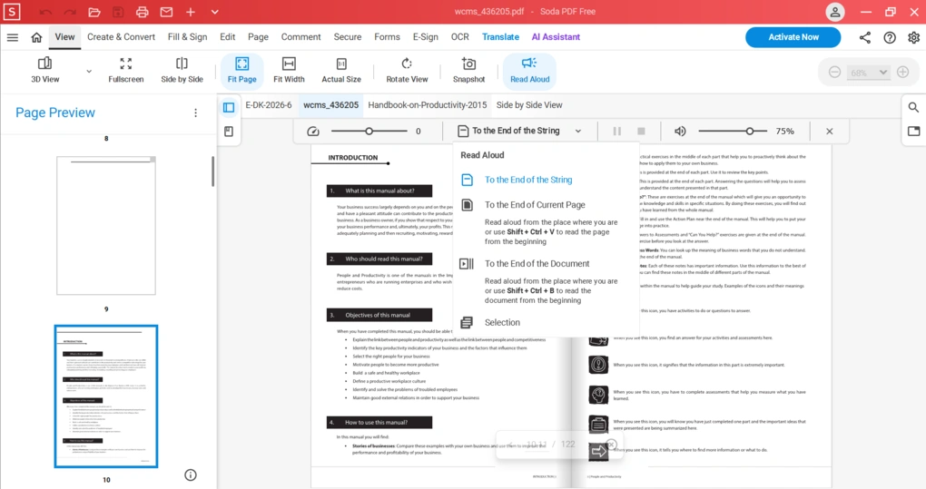Viewport: 926px width, 489px height.
Task: Close the Read Aloud toolbar
Action: 829,131
